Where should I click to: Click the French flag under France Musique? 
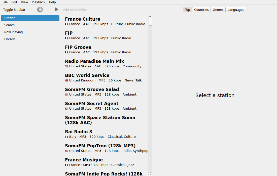coord(66,165)
